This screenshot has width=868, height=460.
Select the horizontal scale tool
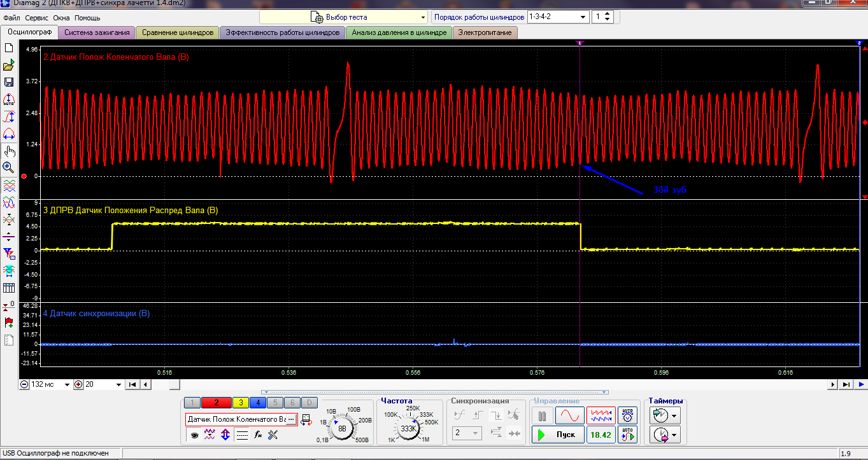click(x=9, y=134)
